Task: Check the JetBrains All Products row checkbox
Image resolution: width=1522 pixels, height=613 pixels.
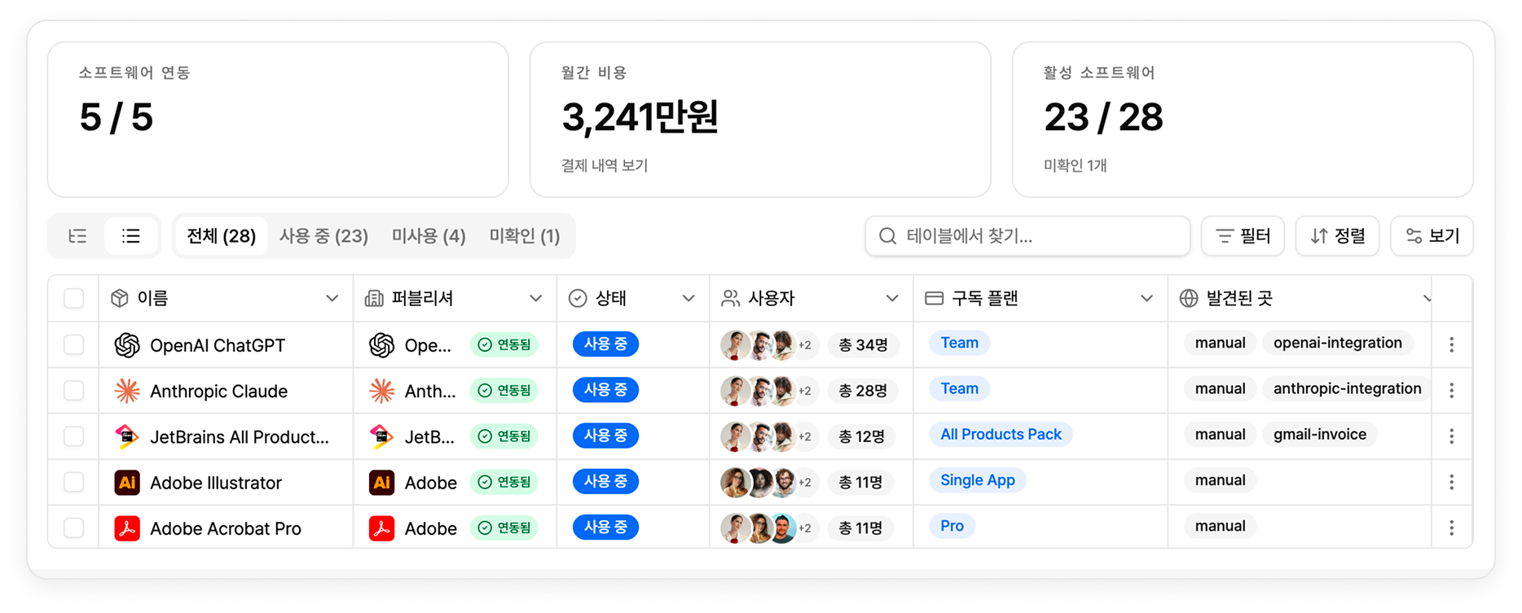Action: pyautogui.click(x=74, y=436)
